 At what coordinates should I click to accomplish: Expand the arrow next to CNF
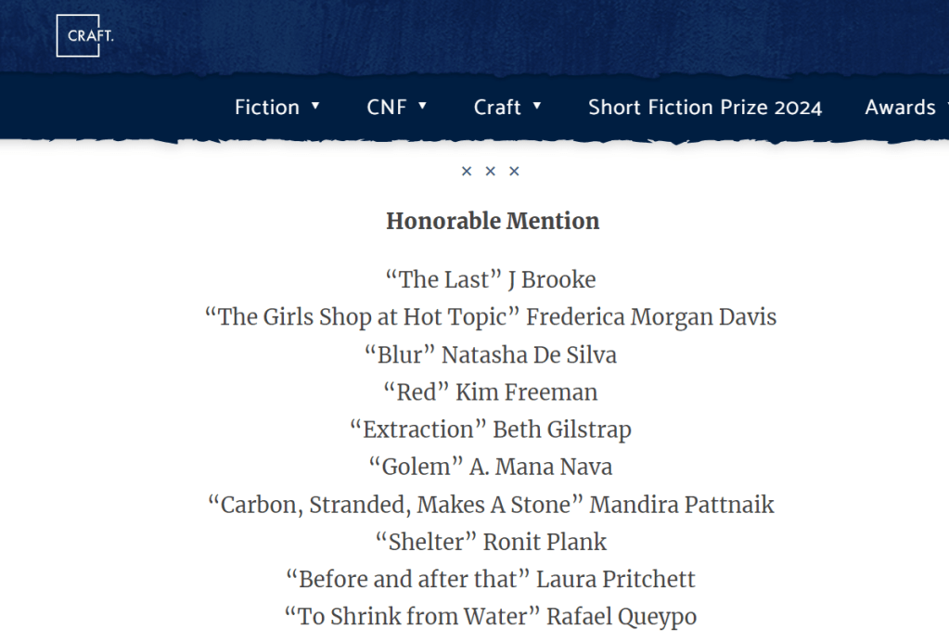point(423,106)
